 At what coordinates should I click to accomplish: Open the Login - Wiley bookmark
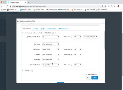click(77, 10)
